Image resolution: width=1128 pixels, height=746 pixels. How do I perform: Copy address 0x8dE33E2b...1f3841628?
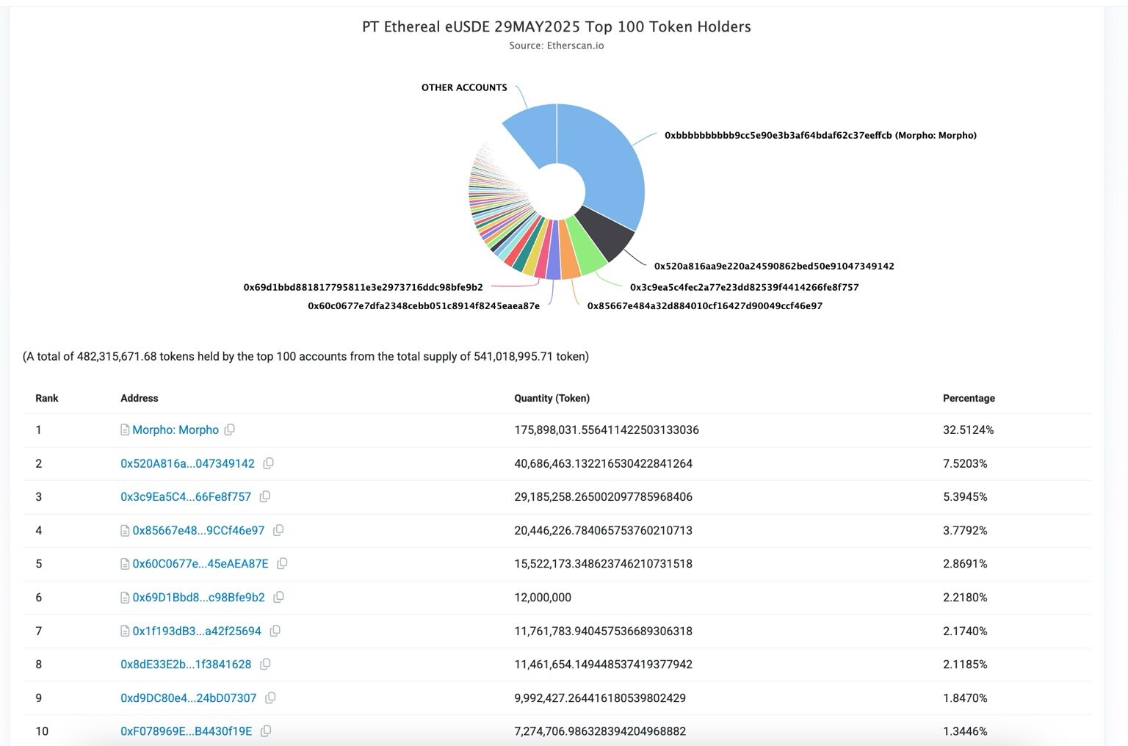(265, 664)
